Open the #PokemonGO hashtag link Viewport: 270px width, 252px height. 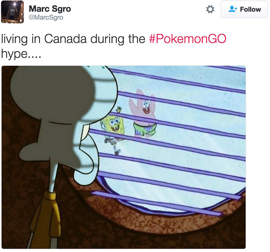click(x=187, y=39)
